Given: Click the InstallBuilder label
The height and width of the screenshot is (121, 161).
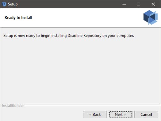Looking at the screenshot, I should tap(13, 106).
